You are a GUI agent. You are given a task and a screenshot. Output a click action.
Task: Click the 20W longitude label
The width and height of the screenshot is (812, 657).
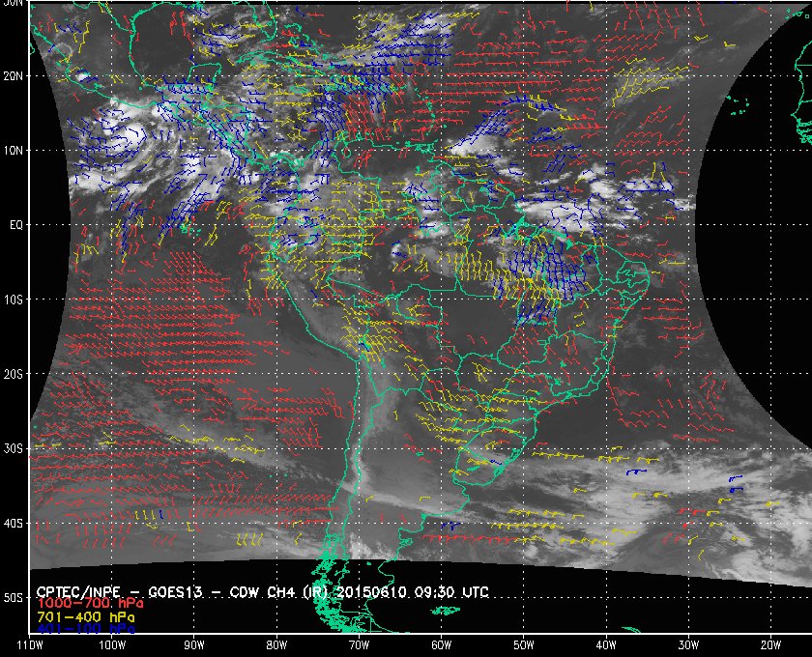[770, 645]
